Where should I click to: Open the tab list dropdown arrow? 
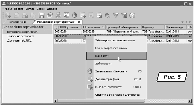pos(183,22)
